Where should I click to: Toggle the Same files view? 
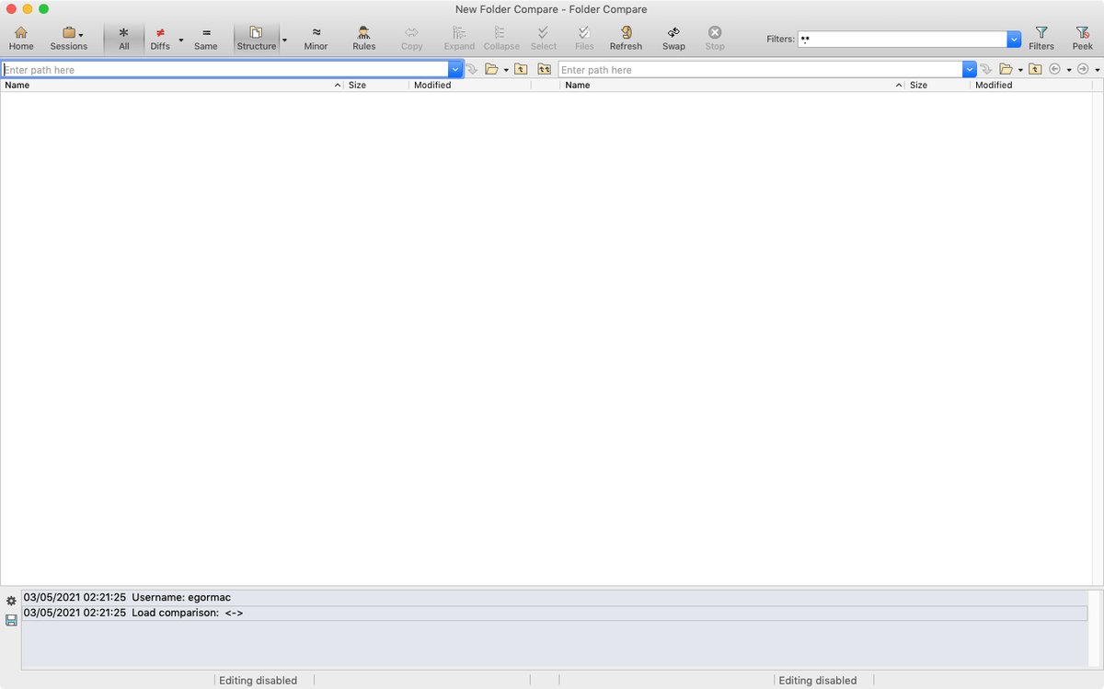pos(206,38)
